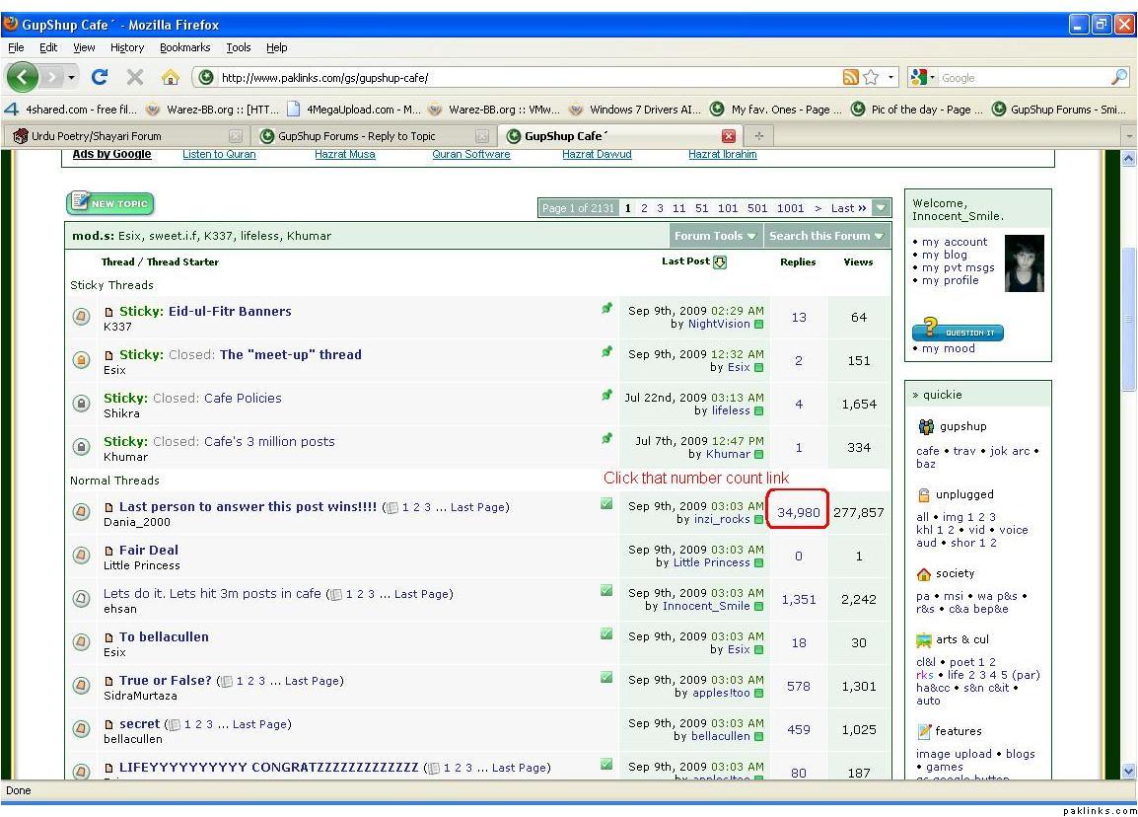
Task: Click the 34,980 replies count link
Action: (798, 513)
